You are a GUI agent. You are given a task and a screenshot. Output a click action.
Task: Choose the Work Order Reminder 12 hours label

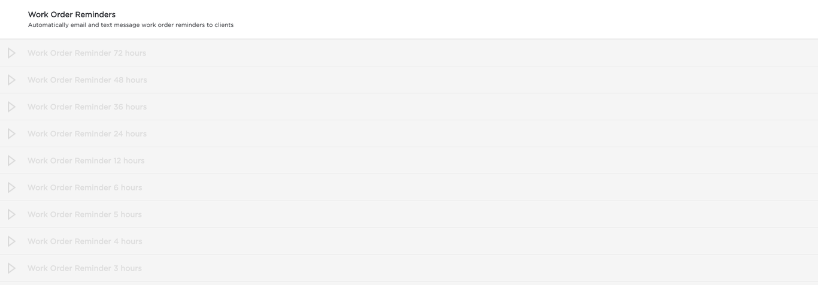tap(86, 161)
